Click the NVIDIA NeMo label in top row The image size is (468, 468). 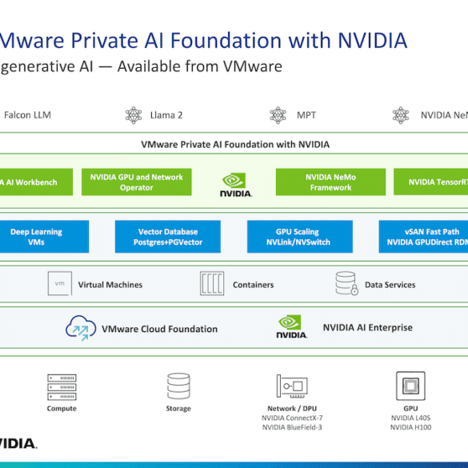pos(444,115)
